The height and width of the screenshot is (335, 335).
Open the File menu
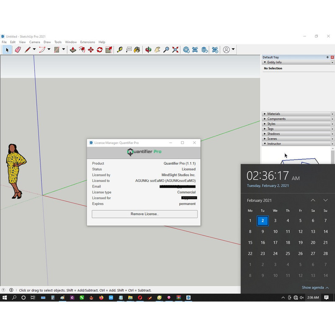(x=4, y=42)
